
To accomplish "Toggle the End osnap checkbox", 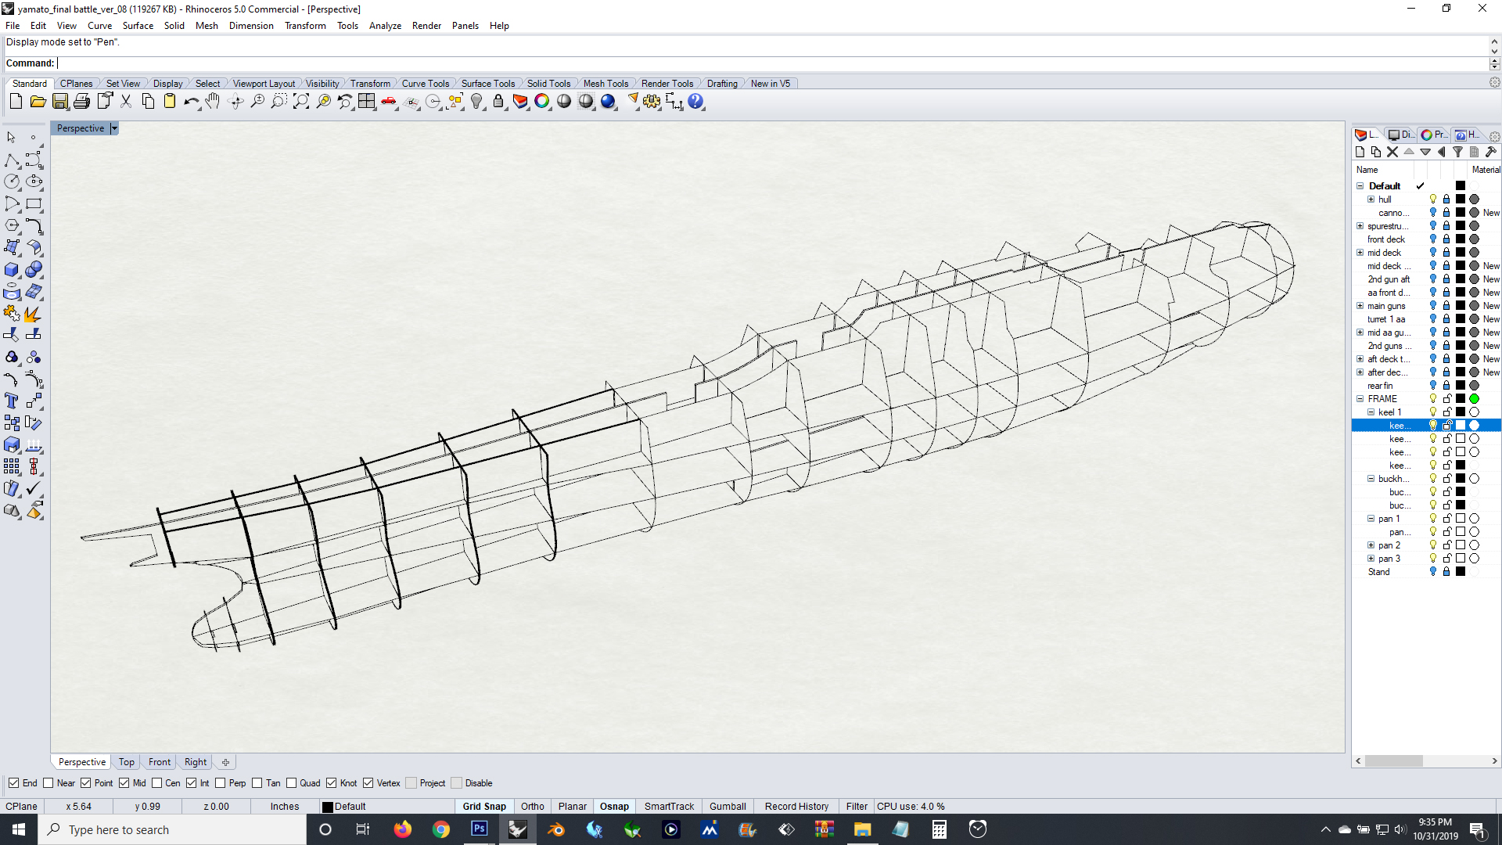I will (13, 783).
